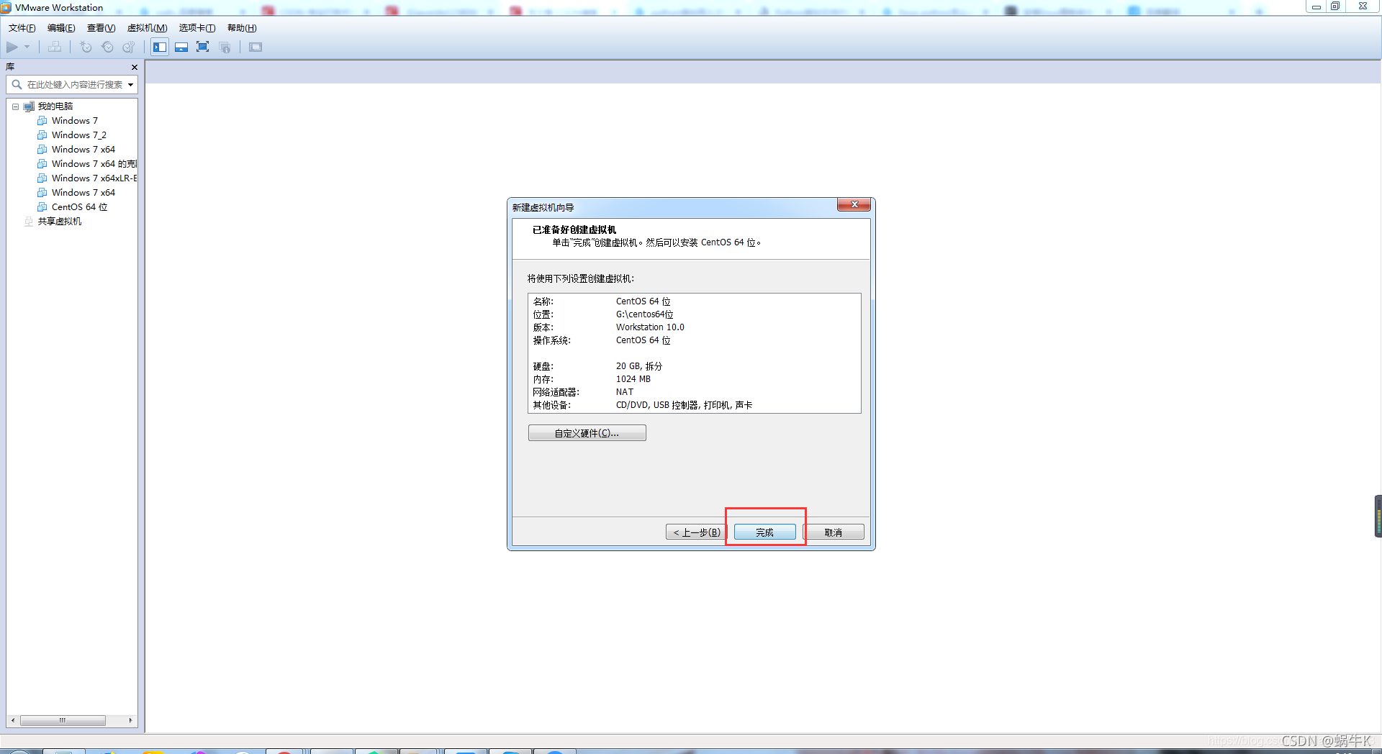Close the 库 library panel
The width and height of the screenshot is (1382, 754).
point(134,67)
